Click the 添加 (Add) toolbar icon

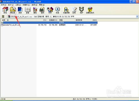coord(5,10)
